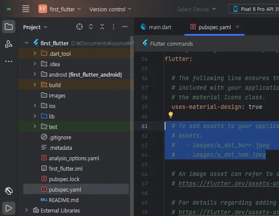The width and height of the screenshot is (279, 216).
Task: Expand External Libraries node
Action: pyautogui.click(x=26, y=210)
